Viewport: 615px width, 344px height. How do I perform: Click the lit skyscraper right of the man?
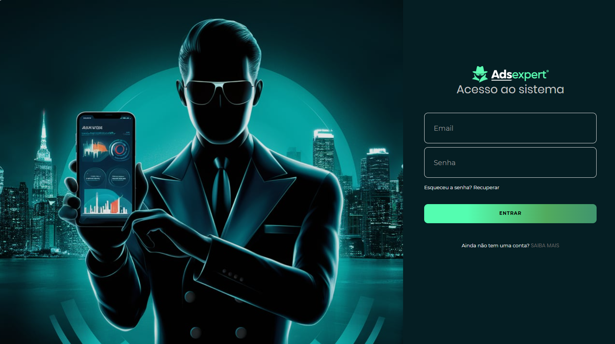click(324, 151)
